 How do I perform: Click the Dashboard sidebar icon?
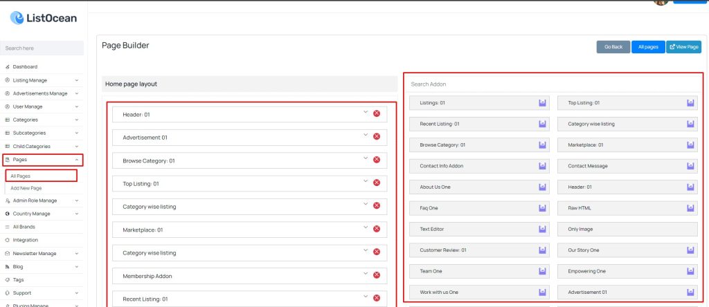pyautogui.click(x=7, y=67)
